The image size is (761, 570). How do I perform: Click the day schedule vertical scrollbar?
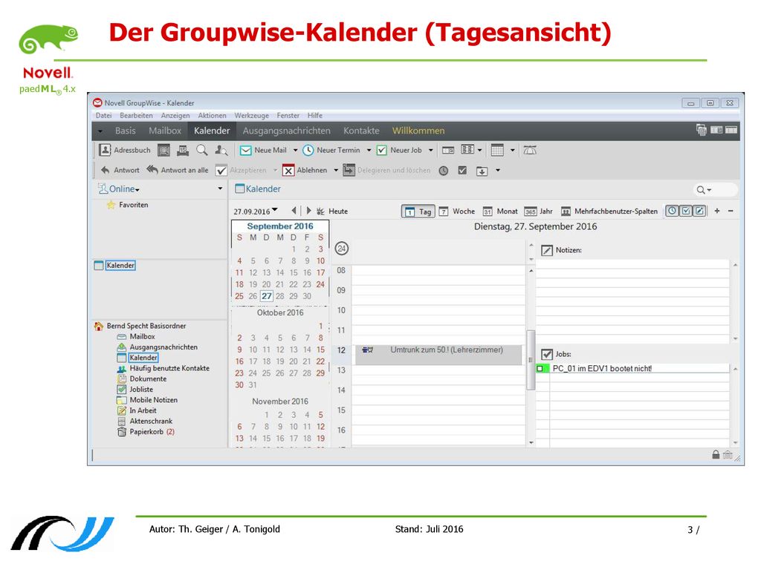tap(531, 360)
